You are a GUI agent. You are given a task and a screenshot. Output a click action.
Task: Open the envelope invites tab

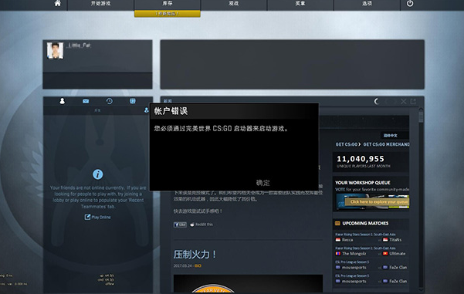(x=86, y=101)
